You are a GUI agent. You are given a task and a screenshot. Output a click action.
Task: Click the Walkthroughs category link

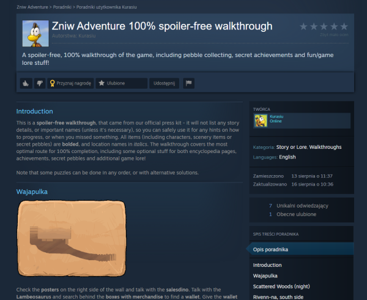[x=325, y=147]
